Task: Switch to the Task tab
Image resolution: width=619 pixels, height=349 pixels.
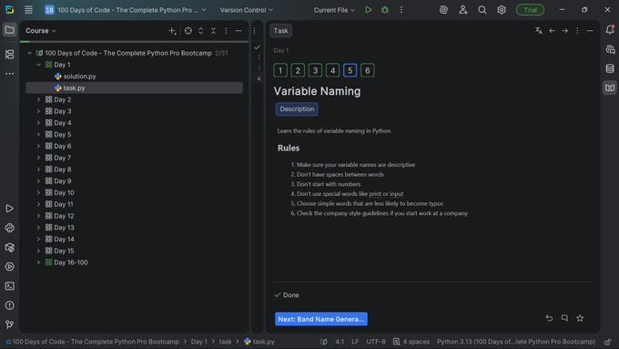Action: click(x=280, y=31)
